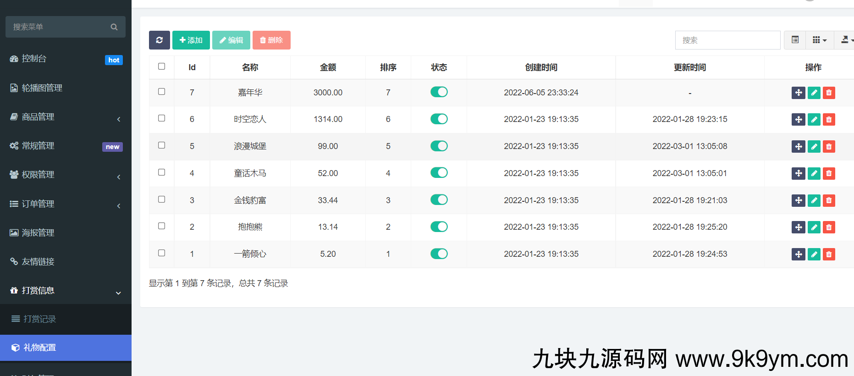Screen dimensions: 854x376
Task: Go to 控制台 dashboard menu item
Action: coord(34,59)
